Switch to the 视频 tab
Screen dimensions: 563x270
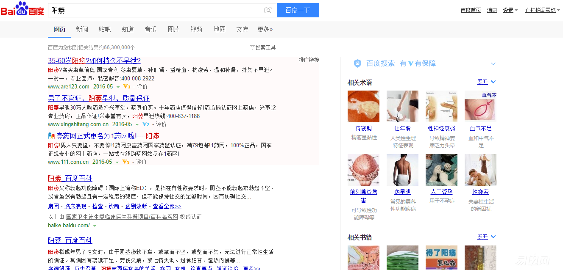coord(196,29)
